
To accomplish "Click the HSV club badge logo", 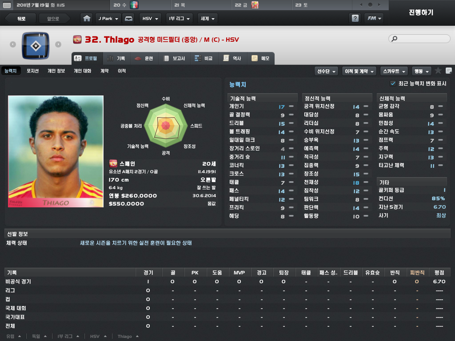I will (x=36, y=46).
